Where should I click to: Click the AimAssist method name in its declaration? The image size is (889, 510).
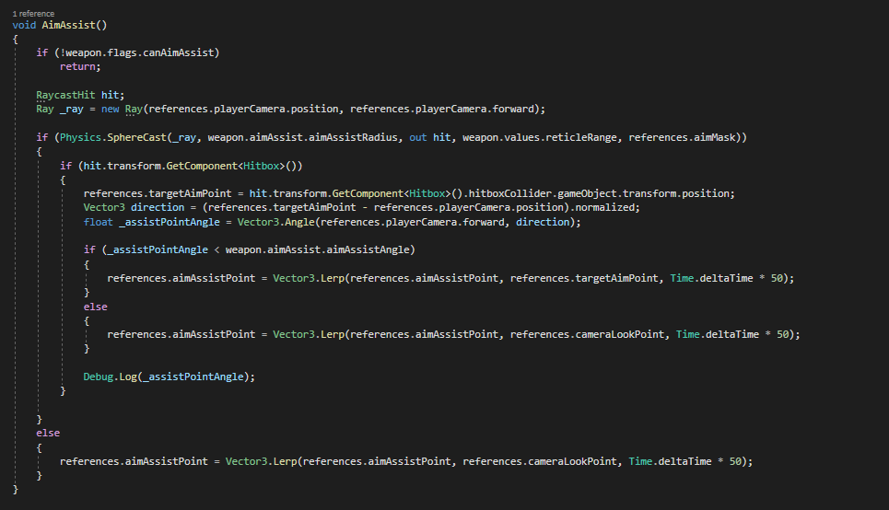pos(68,25)
